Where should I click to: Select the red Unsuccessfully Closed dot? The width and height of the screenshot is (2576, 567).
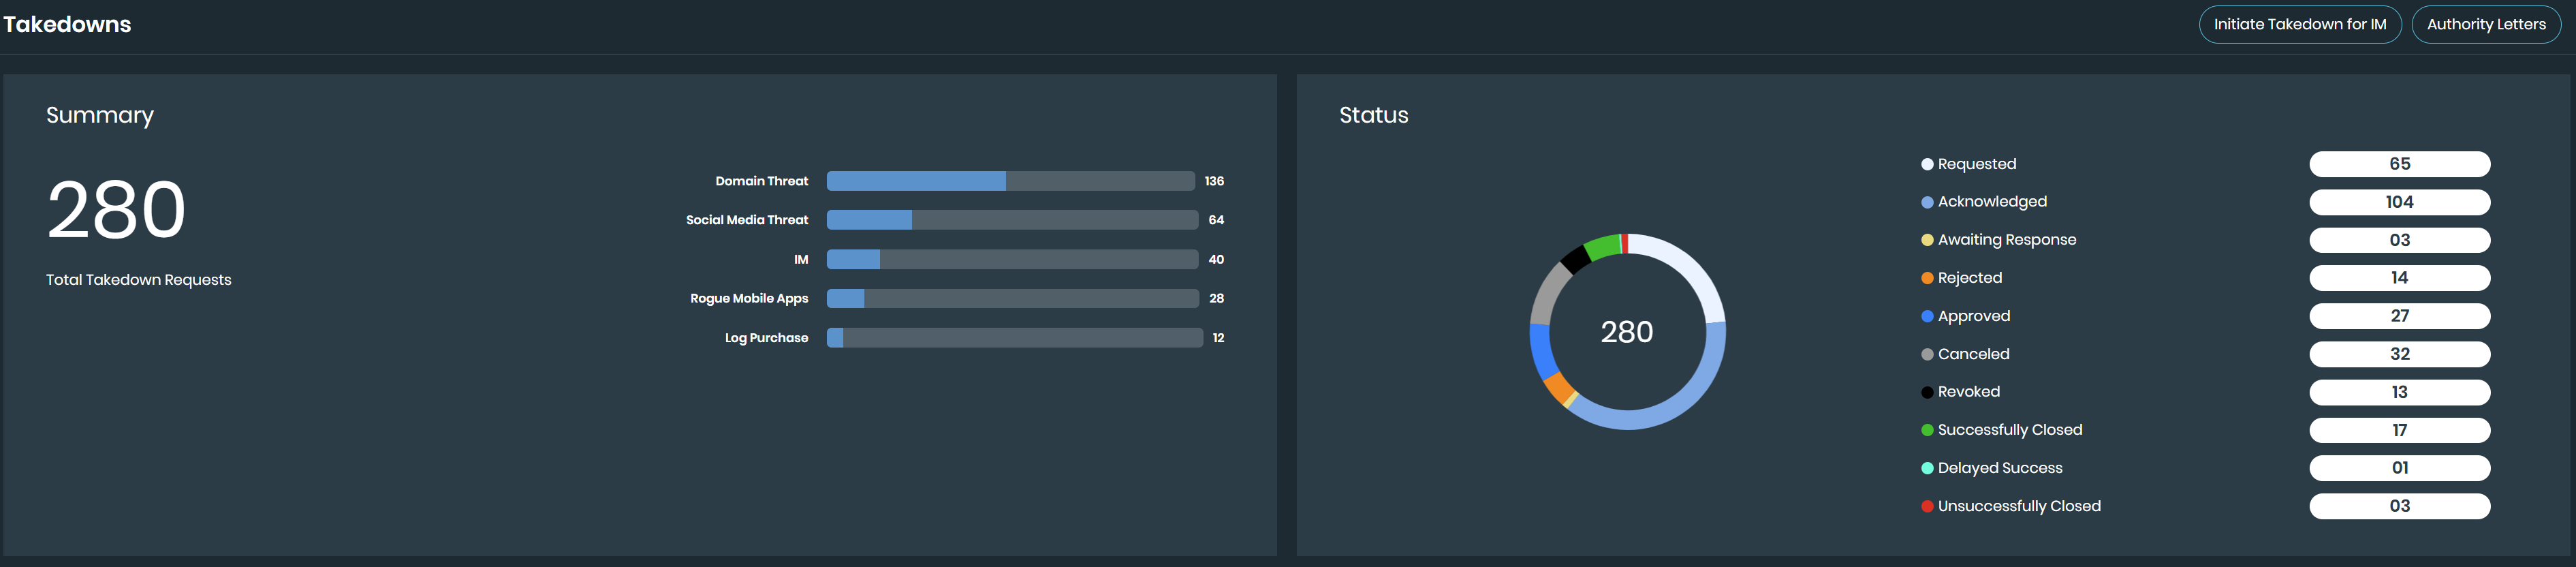(1926, 506)
